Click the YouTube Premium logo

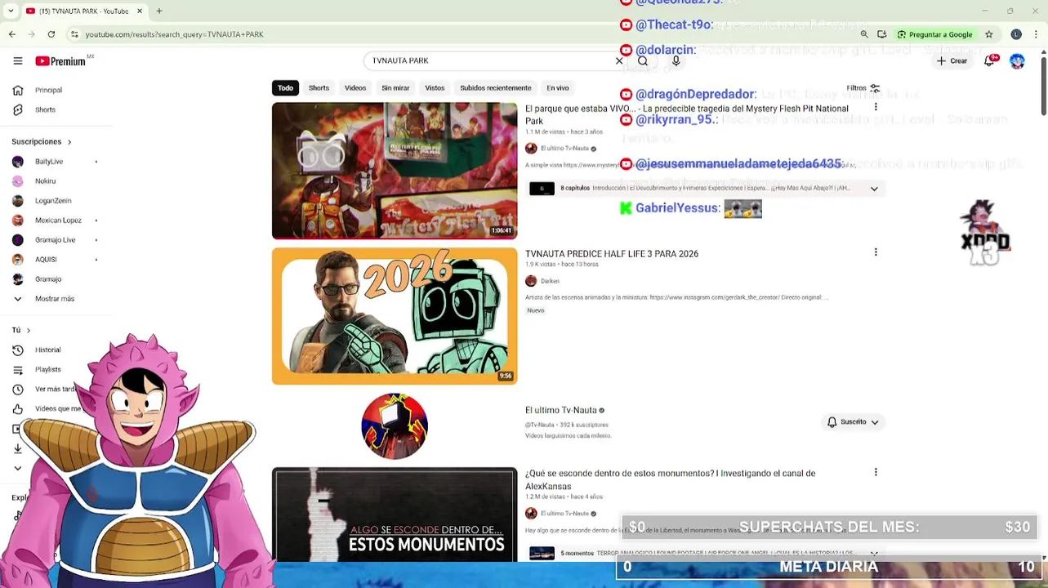pos(61,60)
